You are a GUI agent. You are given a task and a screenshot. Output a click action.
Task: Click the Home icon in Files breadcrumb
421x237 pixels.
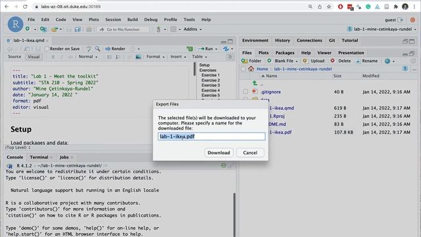(x=251, y=68)
